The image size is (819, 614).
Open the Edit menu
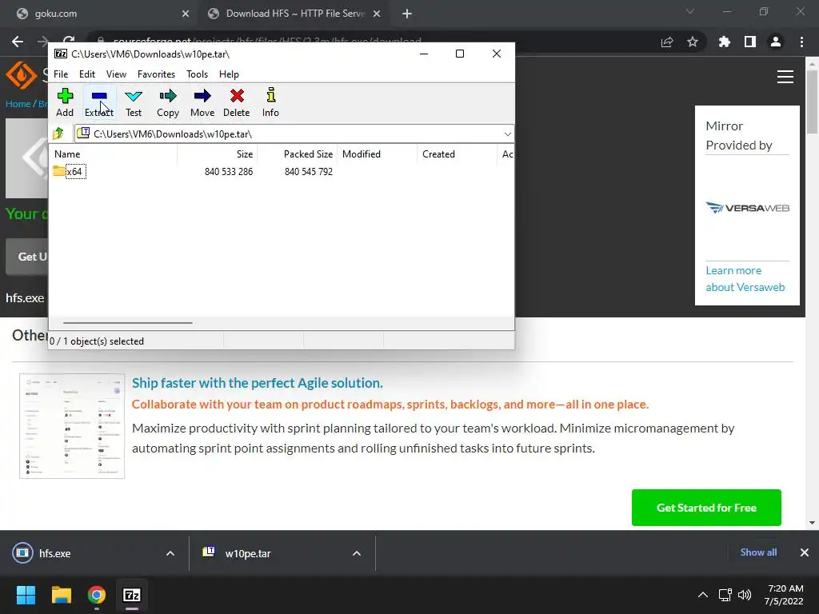[x=86, y=74]
